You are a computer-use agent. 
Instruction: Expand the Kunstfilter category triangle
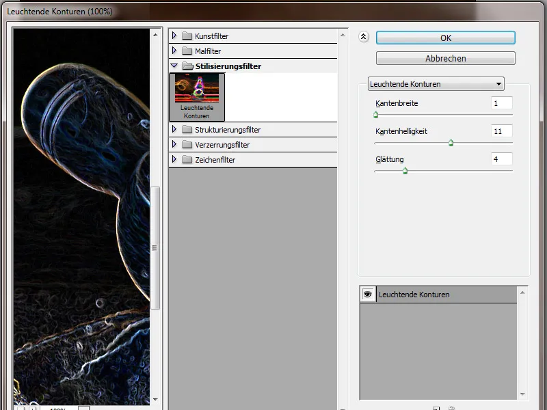(x=174, y=36)
